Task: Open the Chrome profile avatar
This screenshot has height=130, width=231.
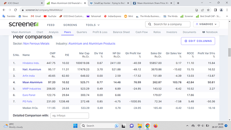Action: [221, 10]
